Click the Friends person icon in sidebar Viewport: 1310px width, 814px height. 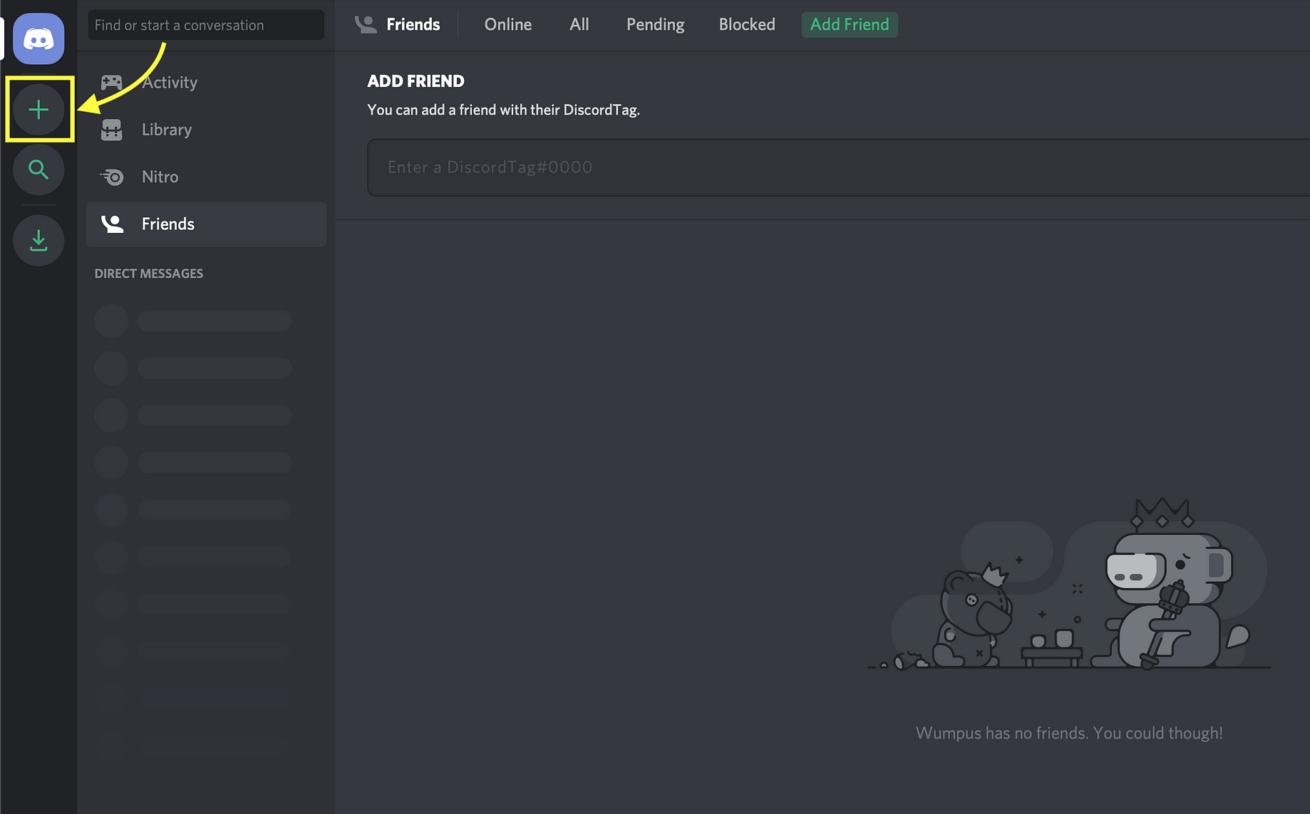coord(112,224)
